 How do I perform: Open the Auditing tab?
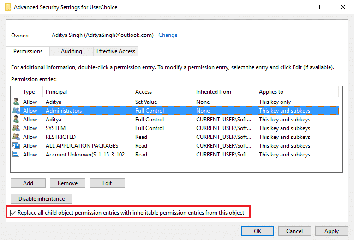(72, 51)
